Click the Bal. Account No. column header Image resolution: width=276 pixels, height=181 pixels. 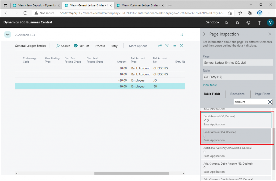[160, 60]
